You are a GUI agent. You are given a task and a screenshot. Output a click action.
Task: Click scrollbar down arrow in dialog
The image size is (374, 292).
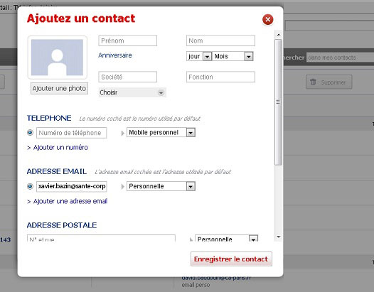[x=278, y=237]
